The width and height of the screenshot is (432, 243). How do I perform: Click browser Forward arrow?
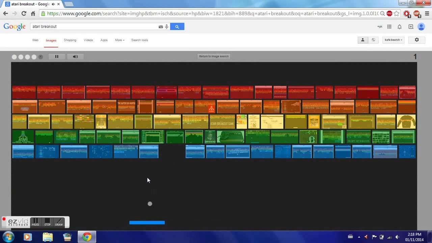[x=15, y=13]
